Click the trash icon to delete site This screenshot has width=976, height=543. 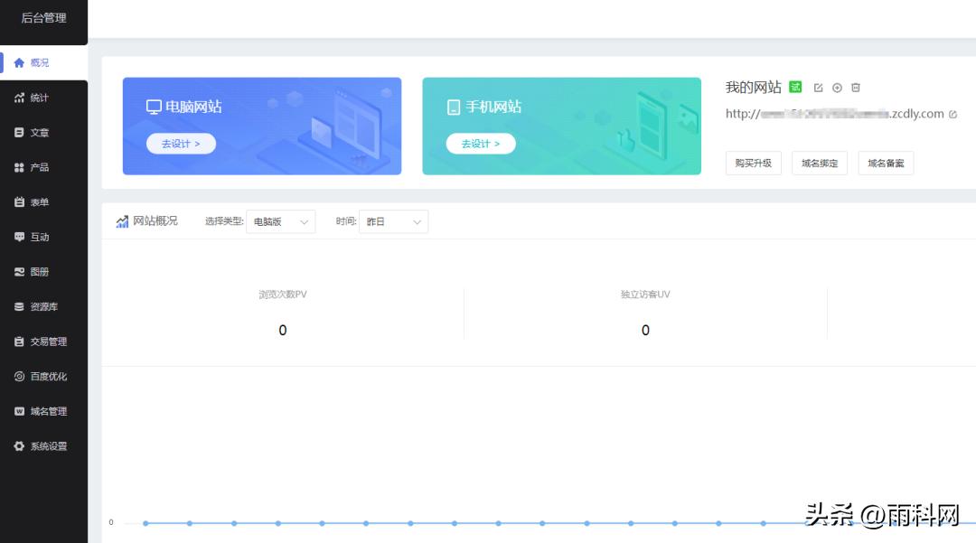point(856,88)
